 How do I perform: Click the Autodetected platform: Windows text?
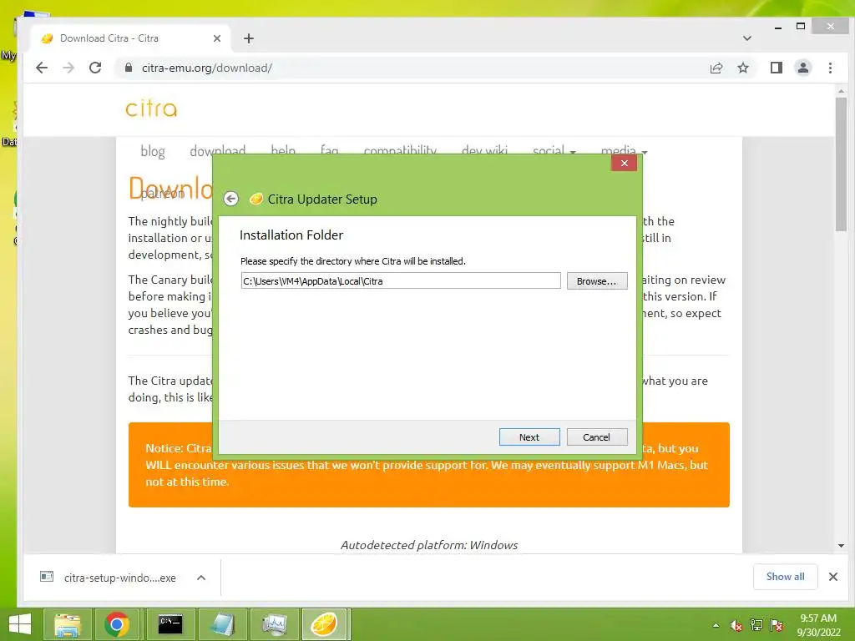point(429,545)
